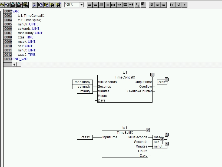Select the czas2 input box
The width and height of the screenshot is (222, 167).
pos(85,137)
